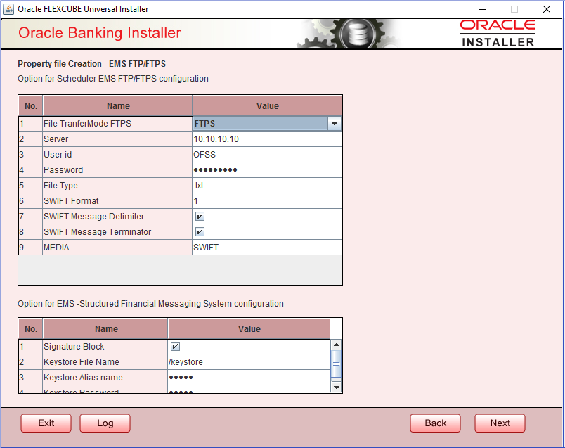Click the scroll up arrow of the lower table
Image resolution: width=565 pixels, height=448 pixels.
tap(336, 345)
